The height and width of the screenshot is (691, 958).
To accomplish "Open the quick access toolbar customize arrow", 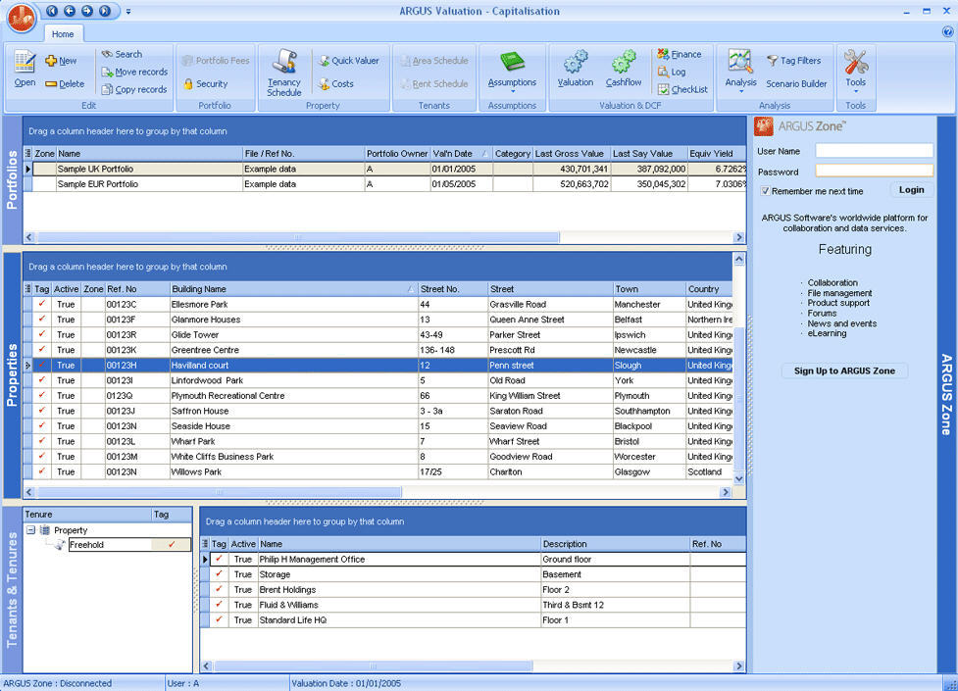I will click(128, 11).
